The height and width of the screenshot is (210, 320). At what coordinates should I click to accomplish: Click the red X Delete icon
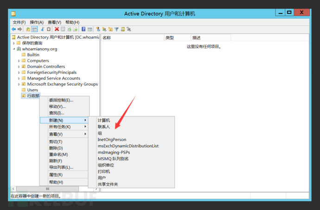57,29
